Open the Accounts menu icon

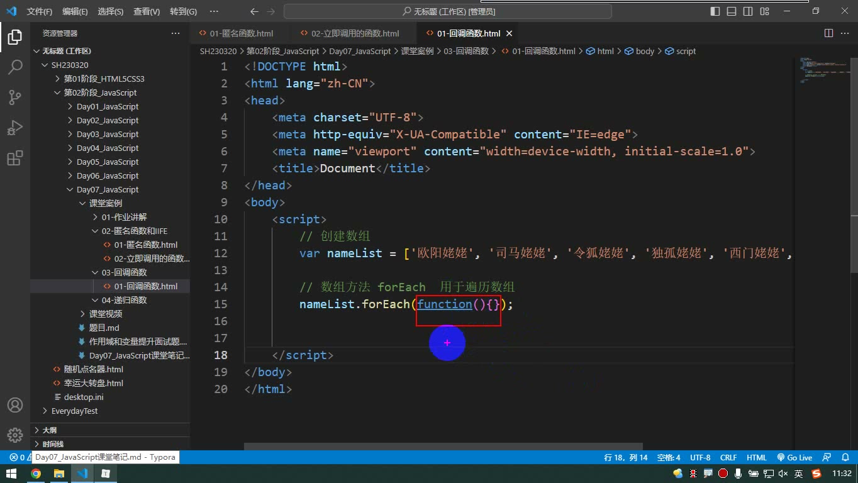[x=15, y=405]
